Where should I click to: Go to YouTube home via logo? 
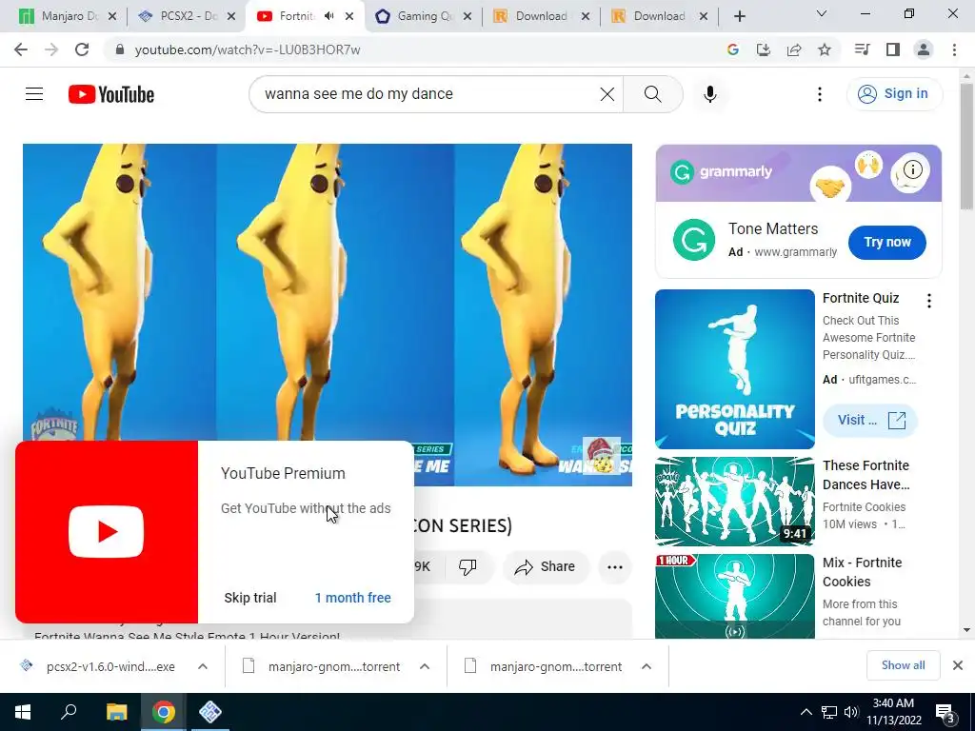tap(111, 94)
